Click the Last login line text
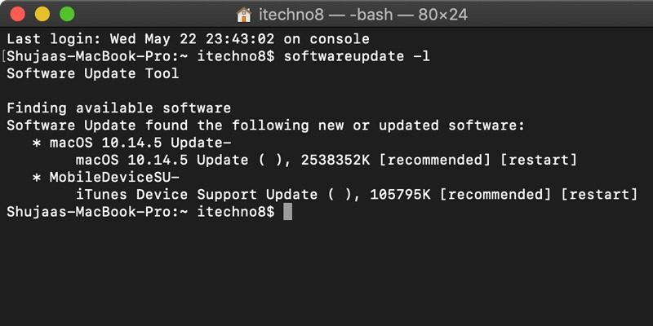 [189, 39]
